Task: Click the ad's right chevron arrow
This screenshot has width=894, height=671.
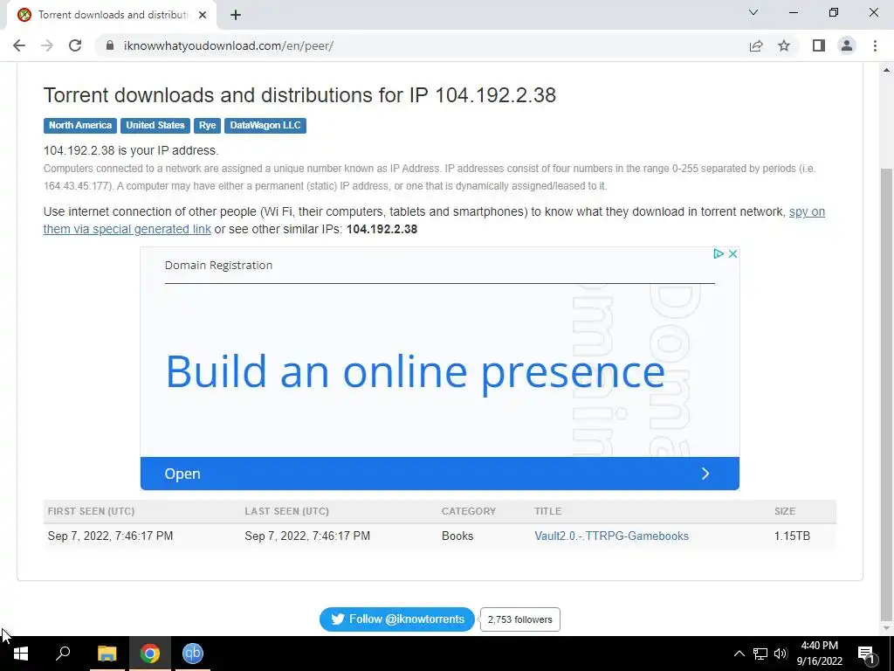Action: pos(705,474)
